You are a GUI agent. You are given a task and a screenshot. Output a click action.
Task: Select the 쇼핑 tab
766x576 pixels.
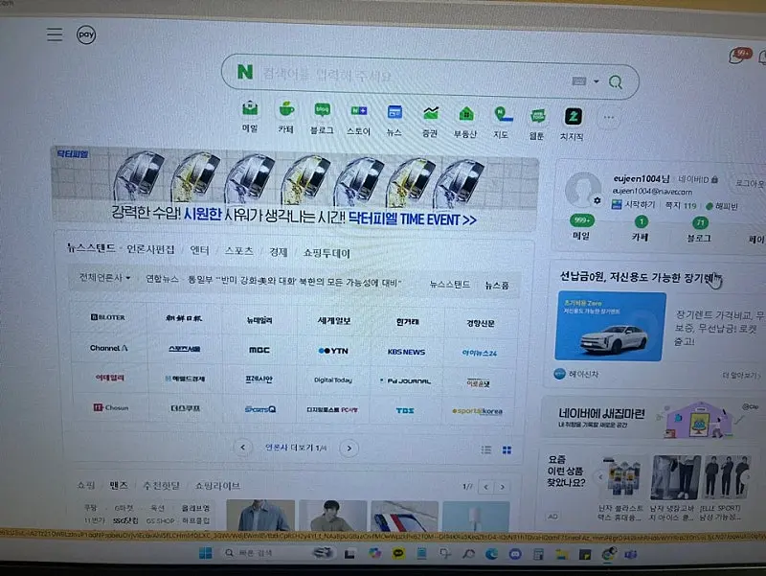tap(86, 485)
